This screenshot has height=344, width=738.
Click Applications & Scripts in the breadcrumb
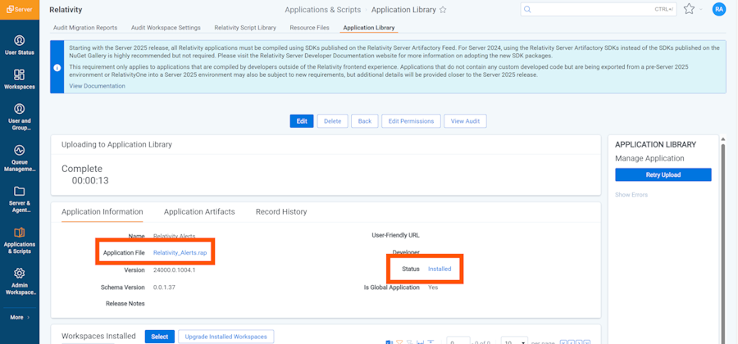click(x=323, y=9)
